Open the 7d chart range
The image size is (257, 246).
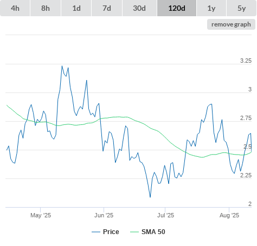[x=107, y=8]
